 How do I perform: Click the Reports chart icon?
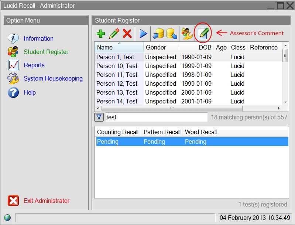coord(13,65)
